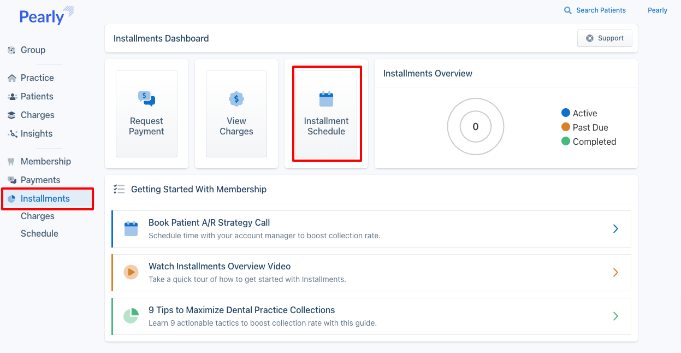Click the green pie chart icon for 9 Tips

pos(131,316)
